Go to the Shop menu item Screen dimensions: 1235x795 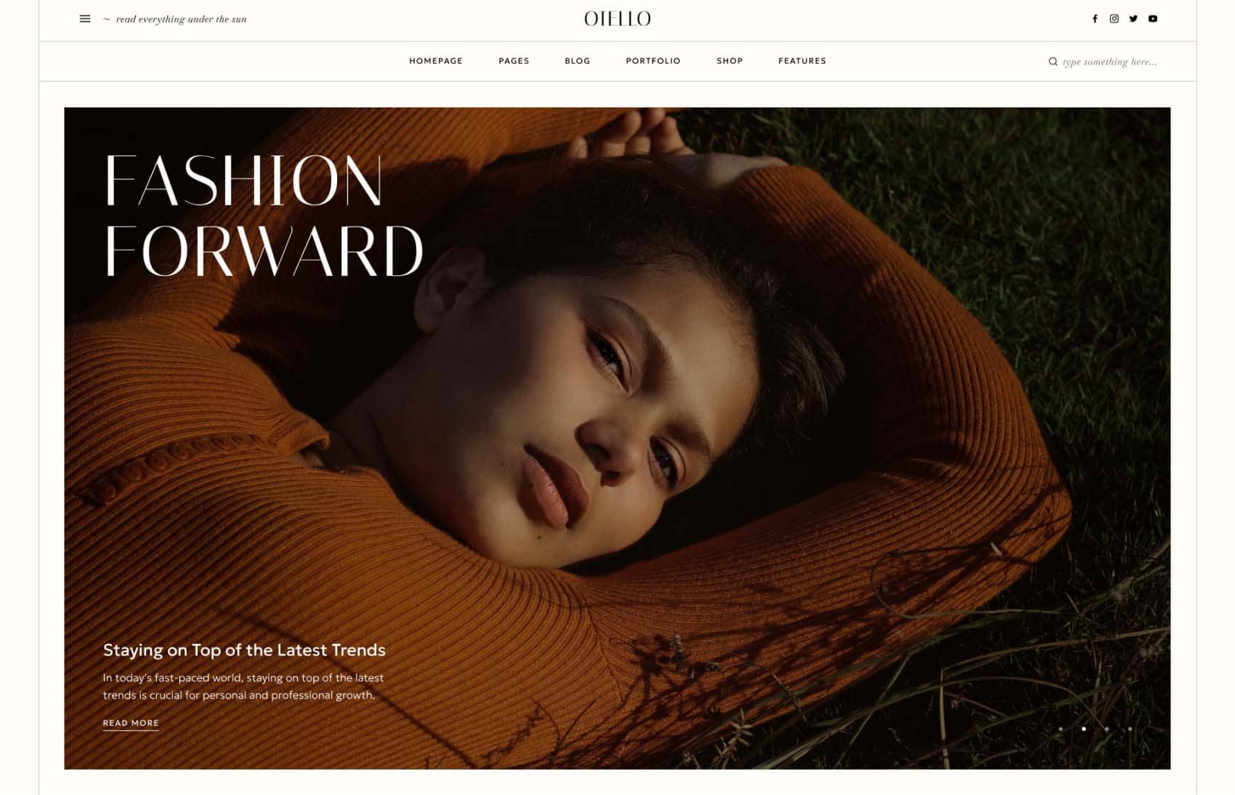729,61
